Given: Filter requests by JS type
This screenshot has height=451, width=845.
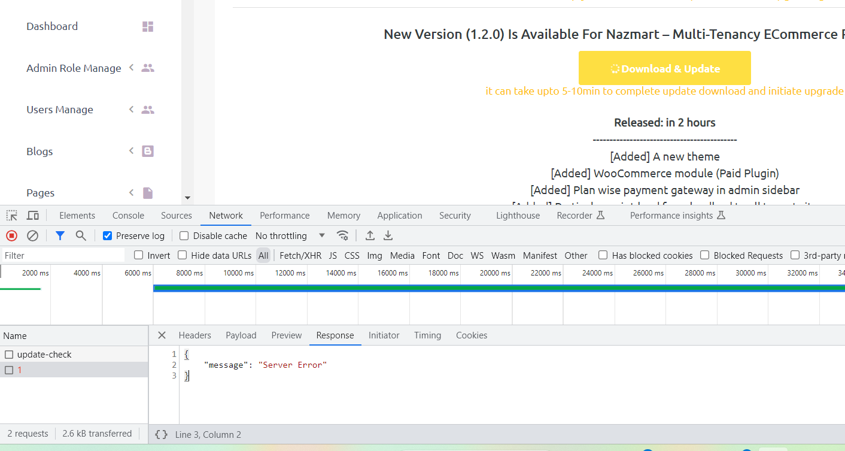Looking at the screenshot, I should [x=333, y=255].
